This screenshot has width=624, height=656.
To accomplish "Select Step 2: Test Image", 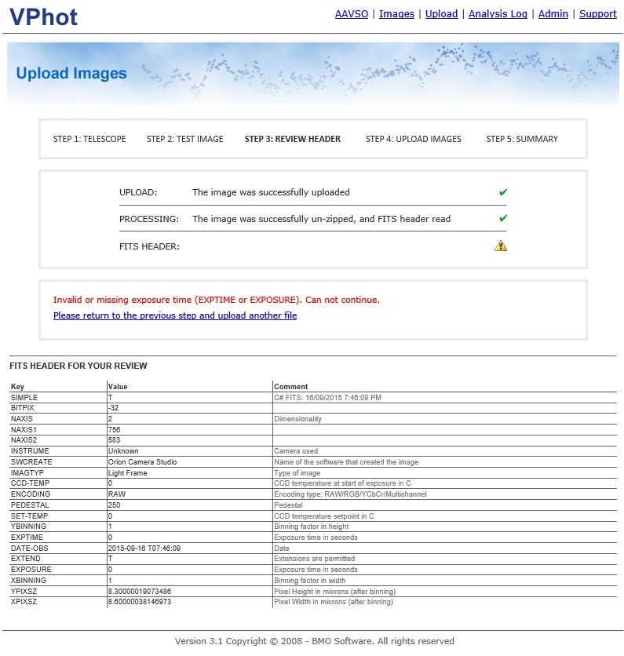I will pyautogui.click(x=185, y=139).
